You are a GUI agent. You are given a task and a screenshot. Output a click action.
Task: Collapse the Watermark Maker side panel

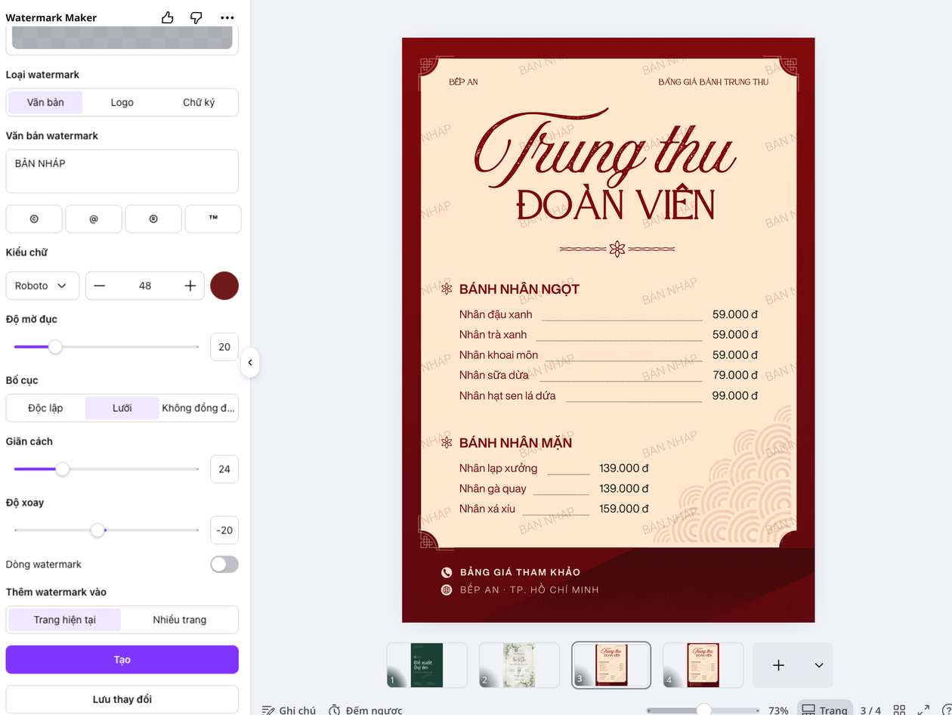click(x=250, y=363)
